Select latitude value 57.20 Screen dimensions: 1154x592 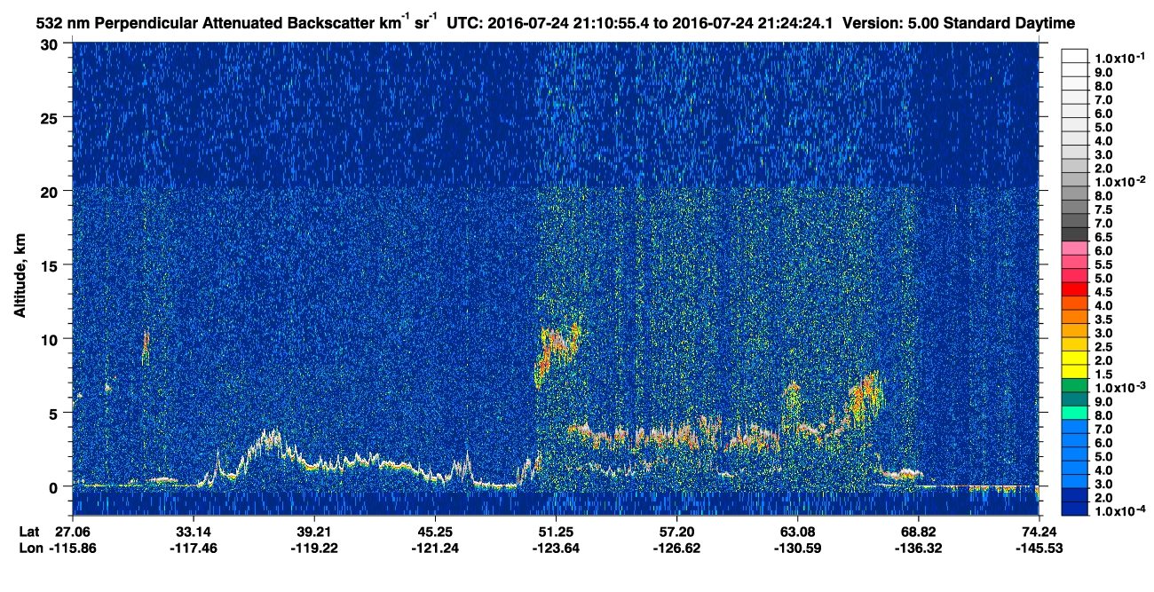click(676, 533)
